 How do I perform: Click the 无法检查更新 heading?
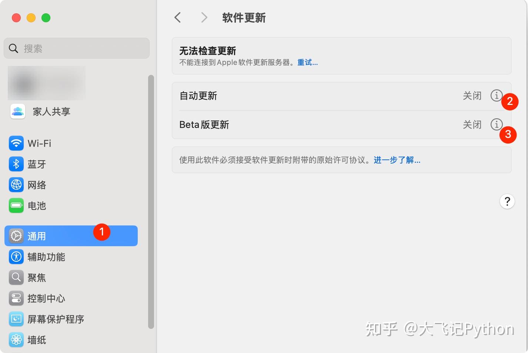pos(208,51)
